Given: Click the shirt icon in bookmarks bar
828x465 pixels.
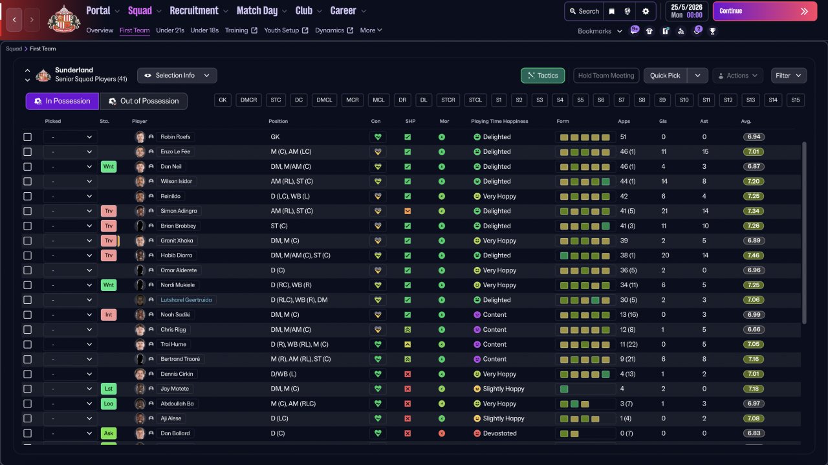Looking at the screenshot, I should [x=649, y=31].
